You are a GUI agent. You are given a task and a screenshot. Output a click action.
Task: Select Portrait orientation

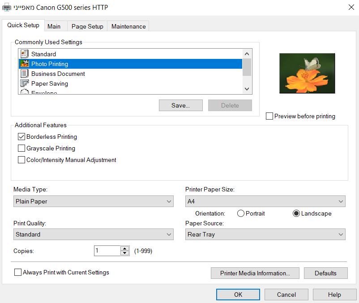point(241,214)
